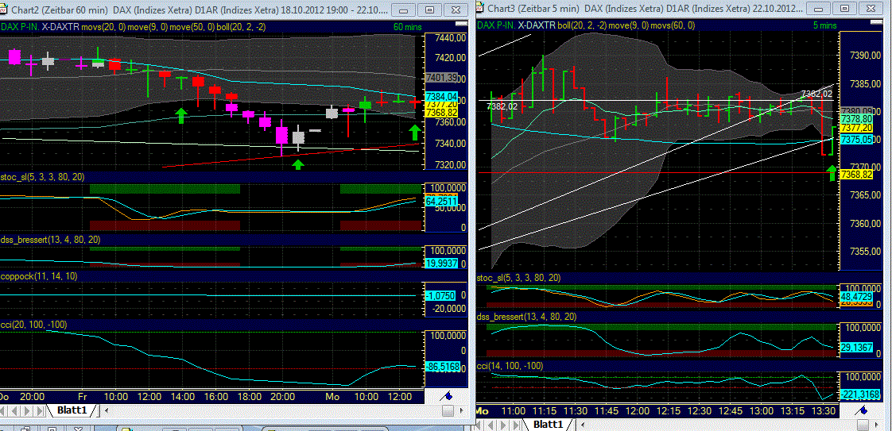
Task: Click price tag 7401,39 on Chart2 axis
Action: [441, 77]
